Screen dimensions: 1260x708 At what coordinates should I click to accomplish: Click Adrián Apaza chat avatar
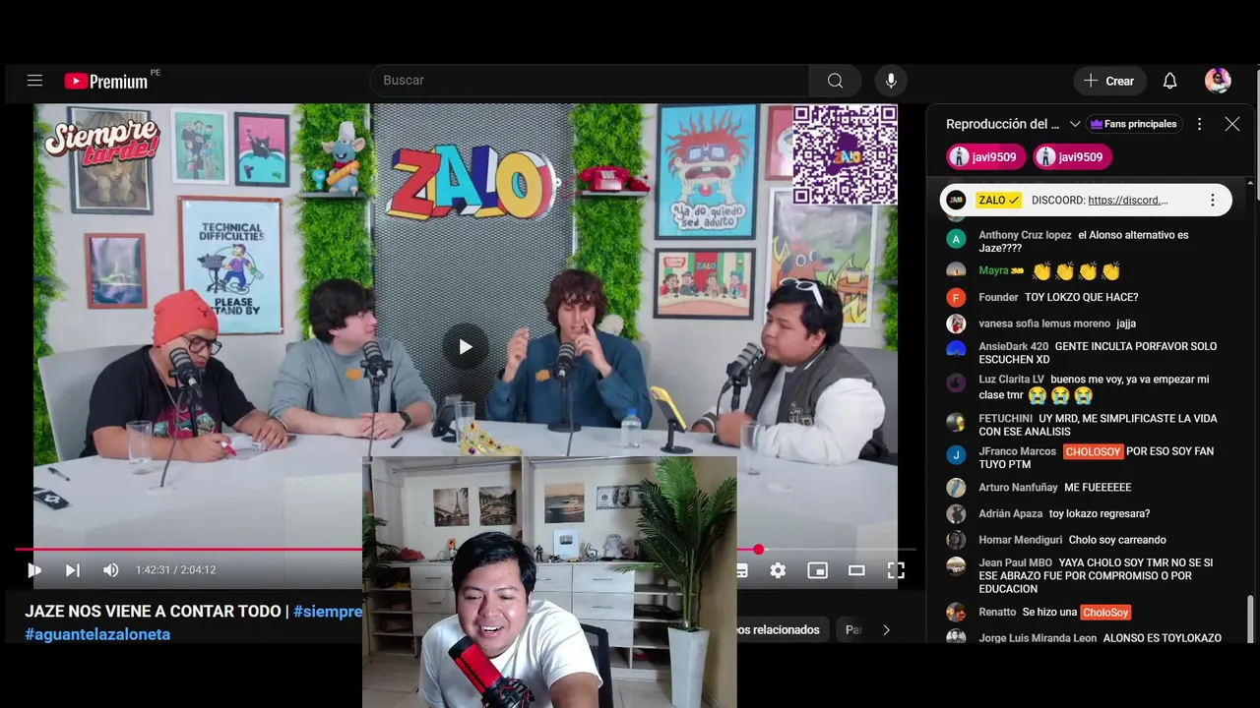point(956,513)
